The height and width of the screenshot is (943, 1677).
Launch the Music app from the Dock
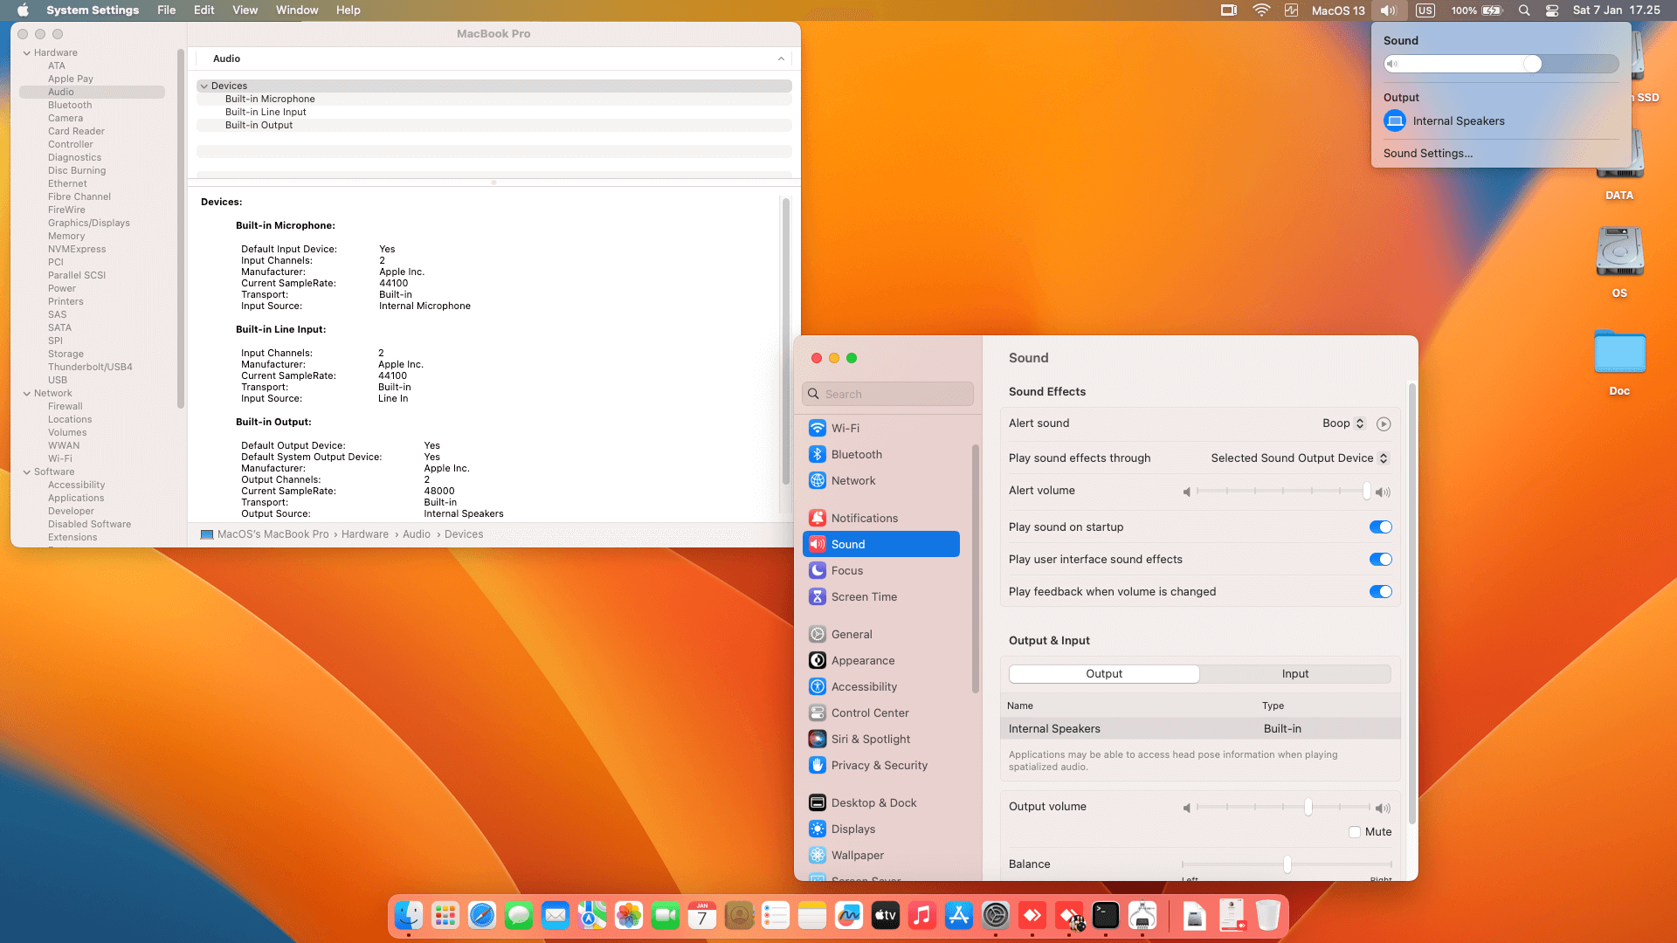(921, 915)
